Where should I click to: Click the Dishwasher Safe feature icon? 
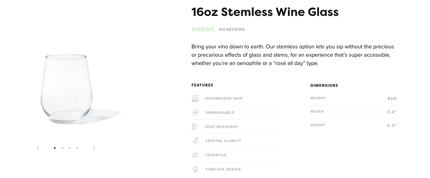click(x=195, y=98)
